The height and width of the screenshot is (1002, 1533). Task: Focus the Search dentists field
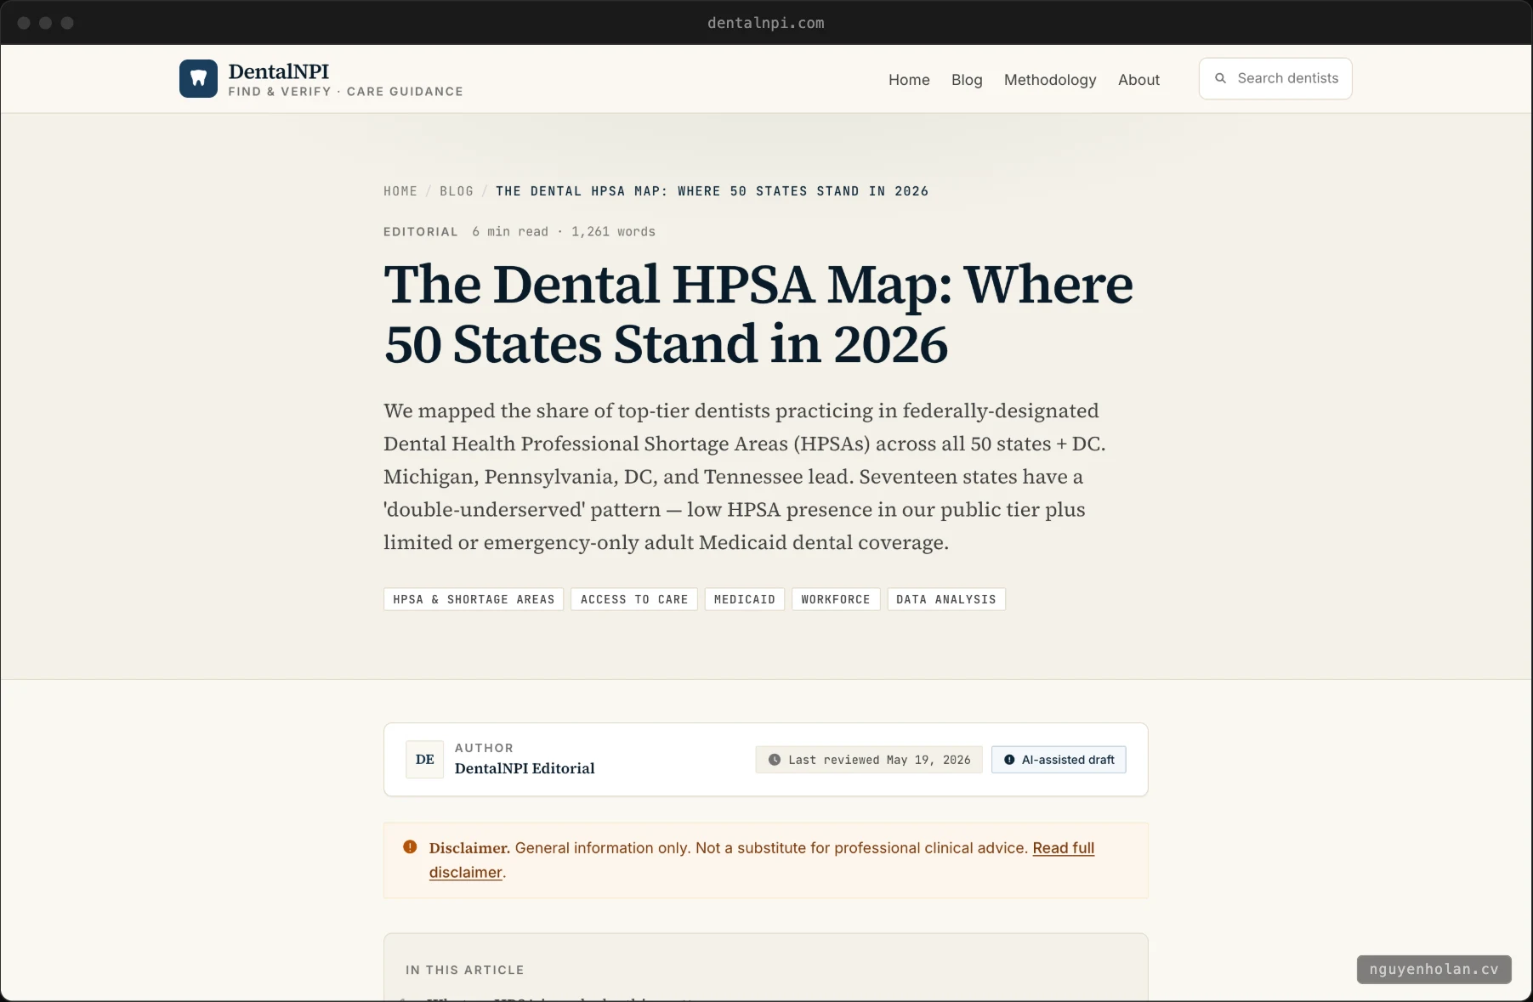tap(1275, 78)
